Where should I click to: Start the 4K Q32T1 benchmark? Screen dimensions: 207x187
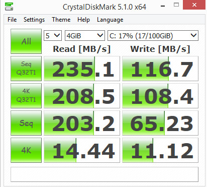tap(26, 96)
